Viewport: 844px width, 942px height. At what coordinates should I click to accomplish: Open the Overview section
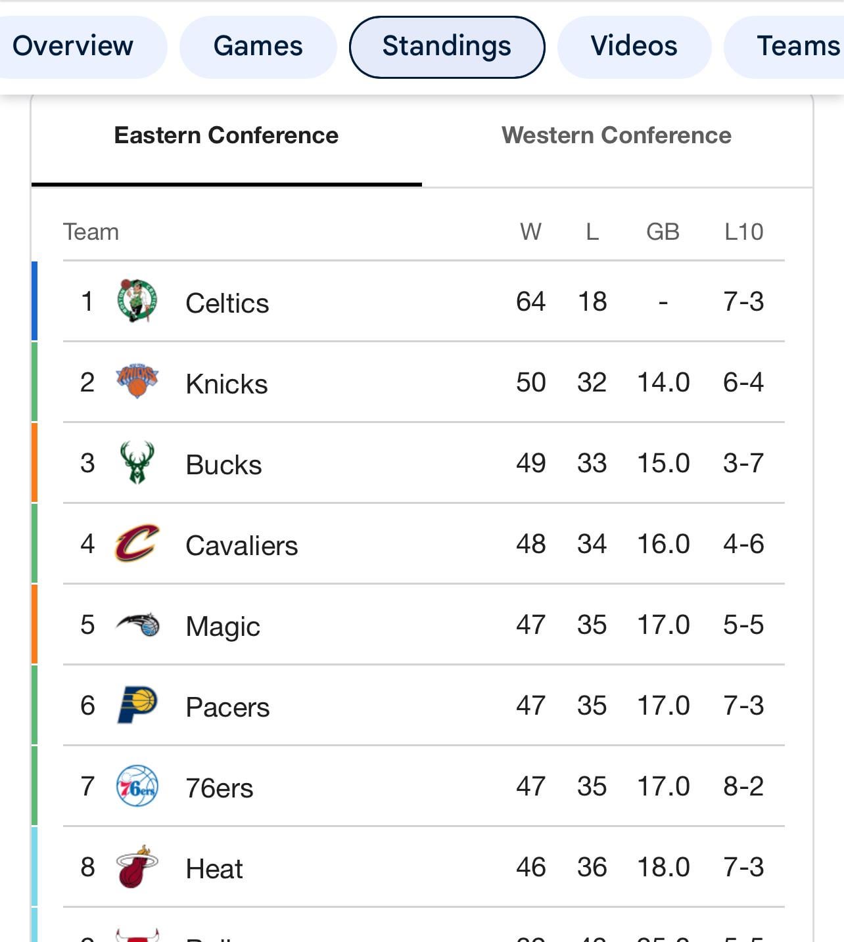tap(73, 46)
